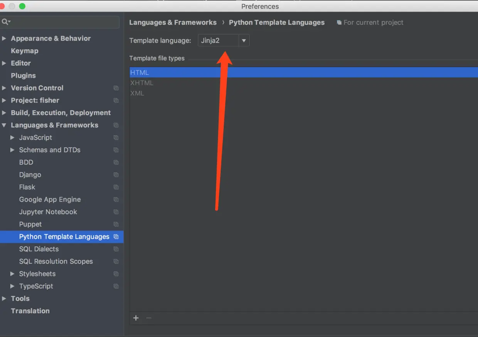The width and height of the screenshot is (478, 337).
Task: Select the Tools label in the tree
Action: click(20, 298)
